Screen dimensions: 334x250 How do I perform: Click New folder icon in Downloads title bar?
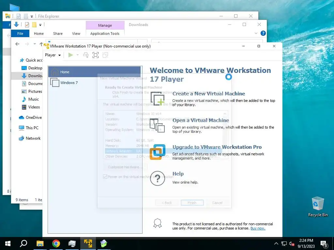pyautogui.click(x=34, y=25)
